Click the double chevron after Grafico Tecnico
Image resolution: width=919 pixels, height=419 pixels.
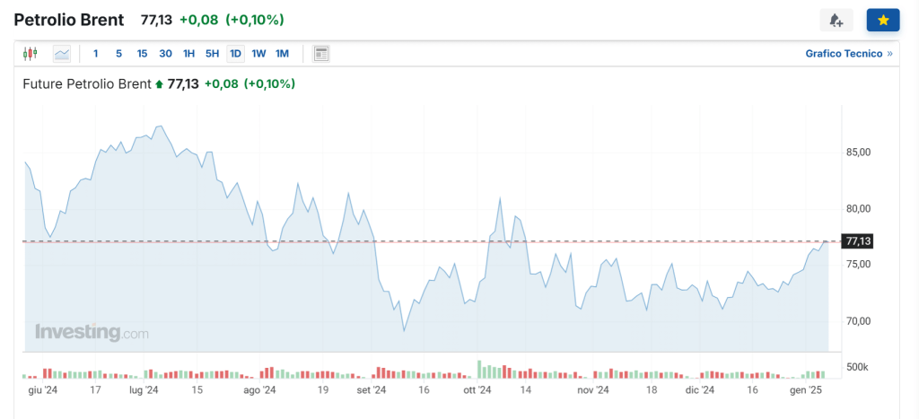tap(889, 54)
